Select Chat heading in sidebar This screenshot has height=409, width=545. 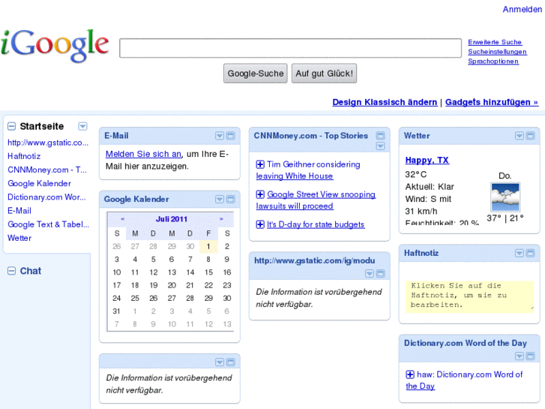[31, 271]
